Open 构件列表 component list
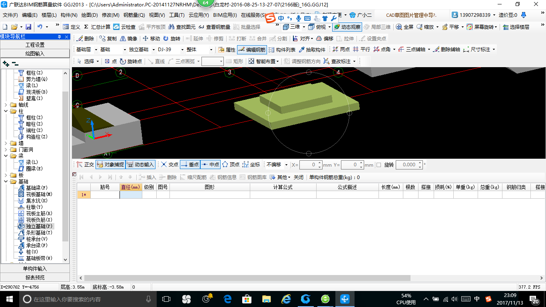This screenshot has width=546, height=307. 282,50
